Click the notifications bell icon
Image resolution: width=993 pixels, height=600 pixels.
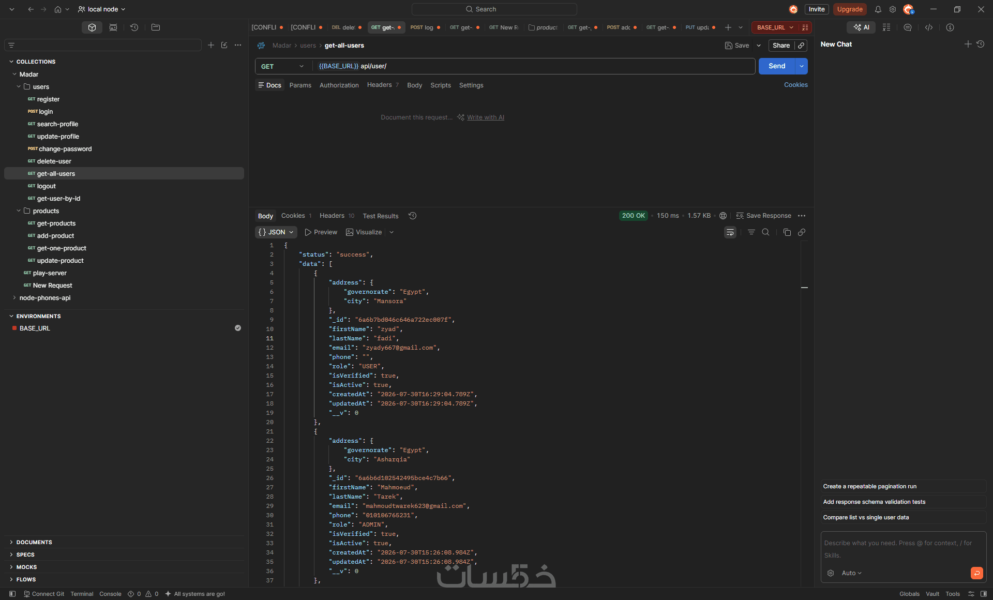tap(878, 9)
